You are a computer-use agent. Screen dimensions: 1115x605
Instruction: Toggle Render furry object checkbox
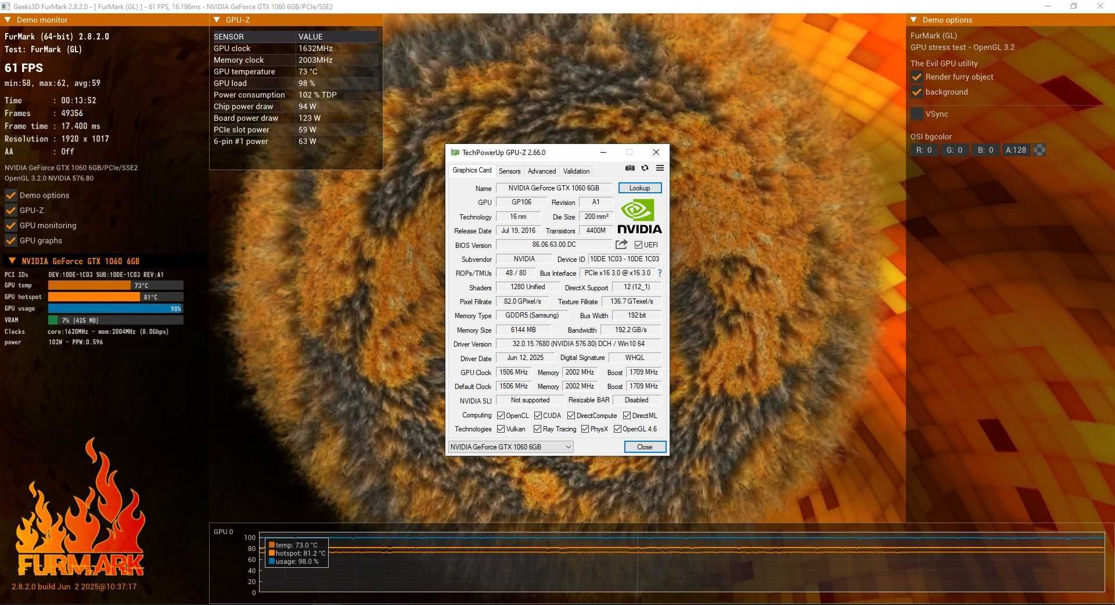pos(916,77)
